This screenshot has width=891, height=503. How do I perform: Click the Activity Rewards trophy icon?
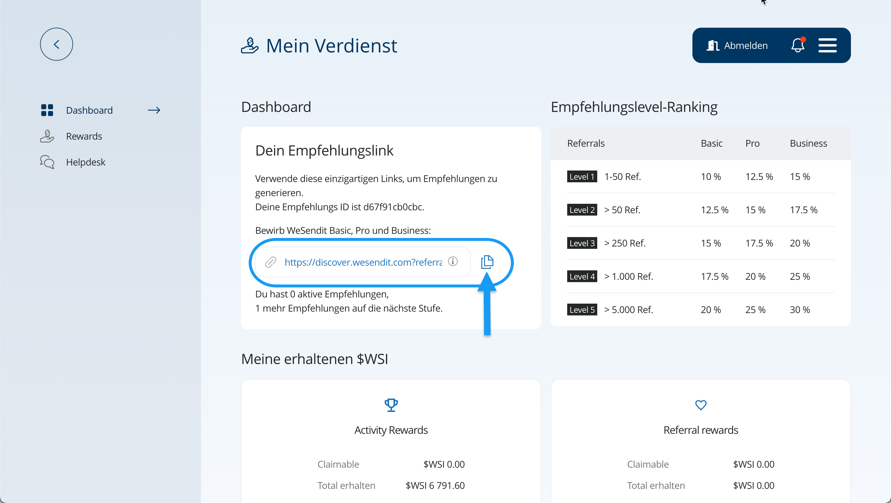pos(391,405)
